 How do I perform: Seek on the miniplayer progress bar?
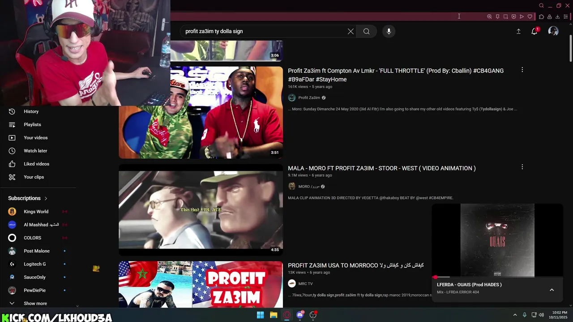click(497, 277)
